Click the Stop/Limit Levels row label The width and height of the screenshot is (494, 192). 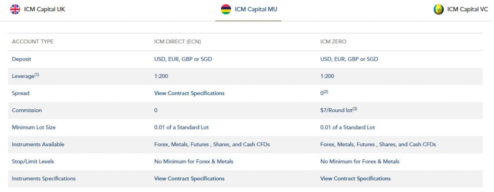pos(33,162)
